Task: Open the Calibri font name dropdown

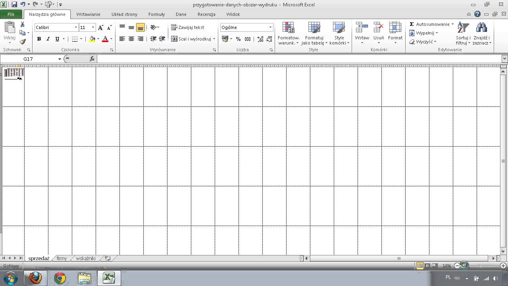Action: [76, 27]
